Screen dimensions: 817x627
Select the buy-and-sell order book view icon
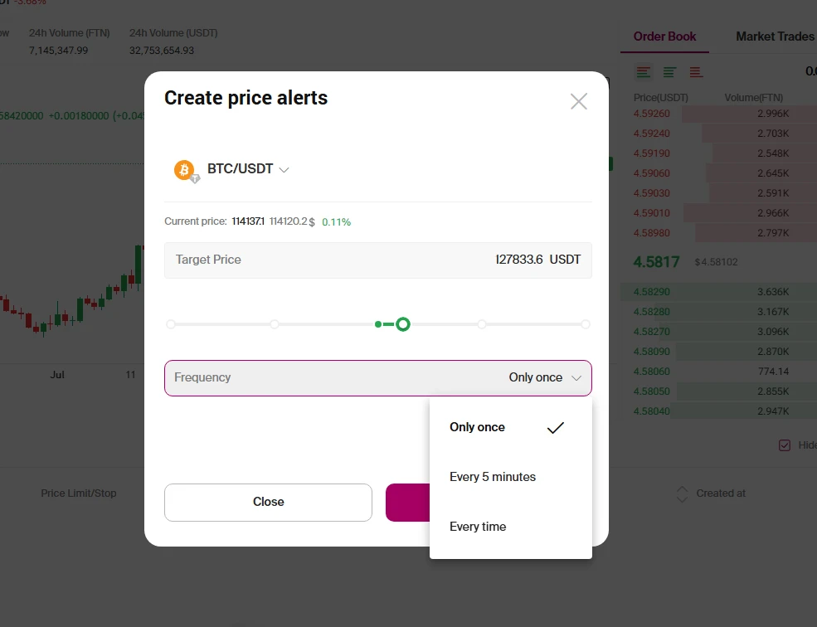[x=644, y=72]
